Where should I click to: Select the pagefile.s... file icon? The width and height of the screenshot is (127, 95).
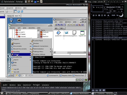(74, 34)
